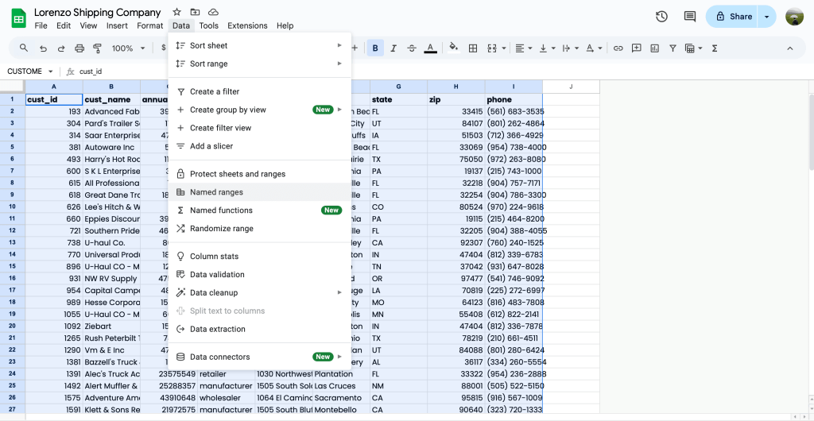Toggle strikethrough formatting button
814x421 pixels.
point(412,48)
